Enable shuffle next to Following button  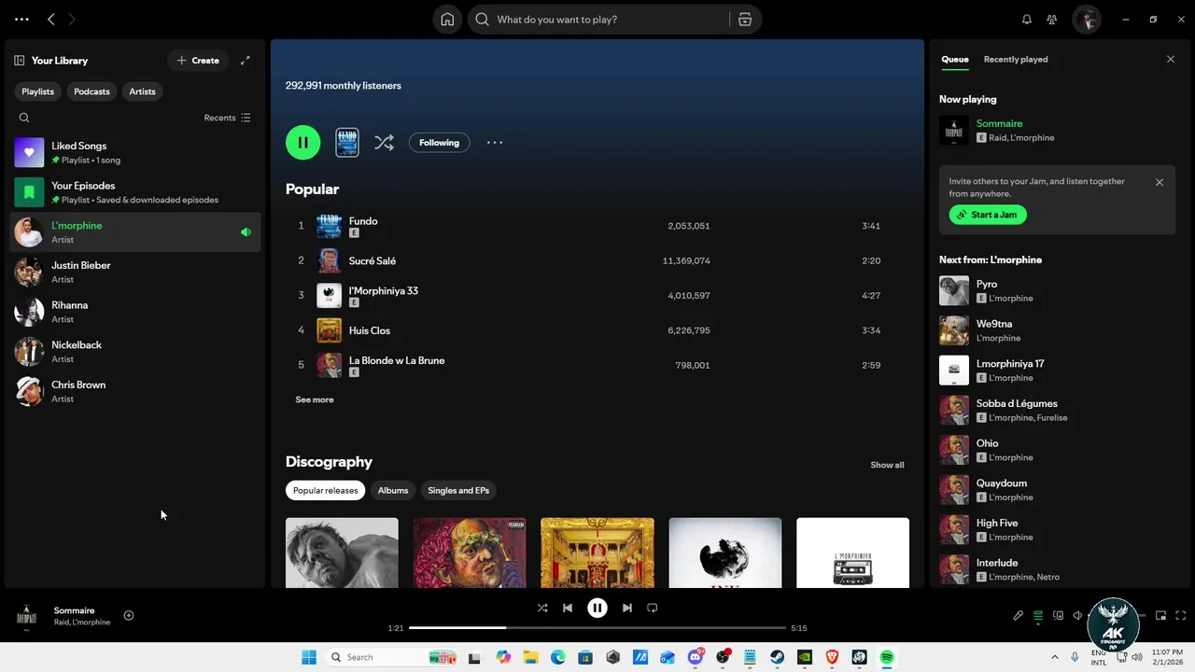click(384, 143)
